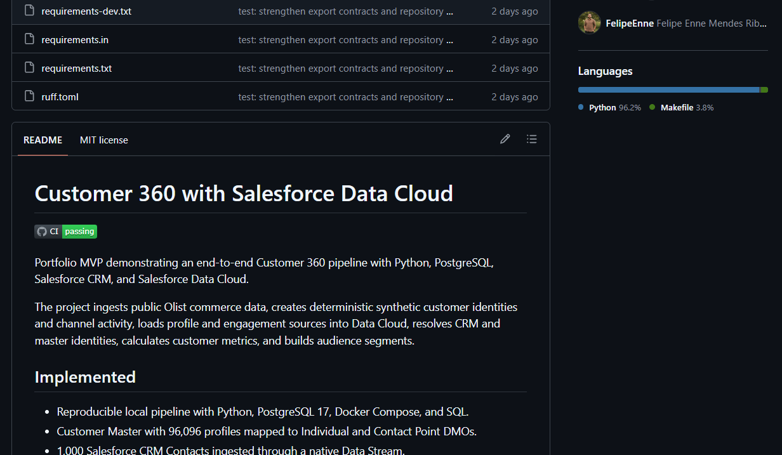Image resolution: width=782 pixels, height=455 pixels.
Task: Click the blue Python segment of languages bar
Action: [669, 90]
